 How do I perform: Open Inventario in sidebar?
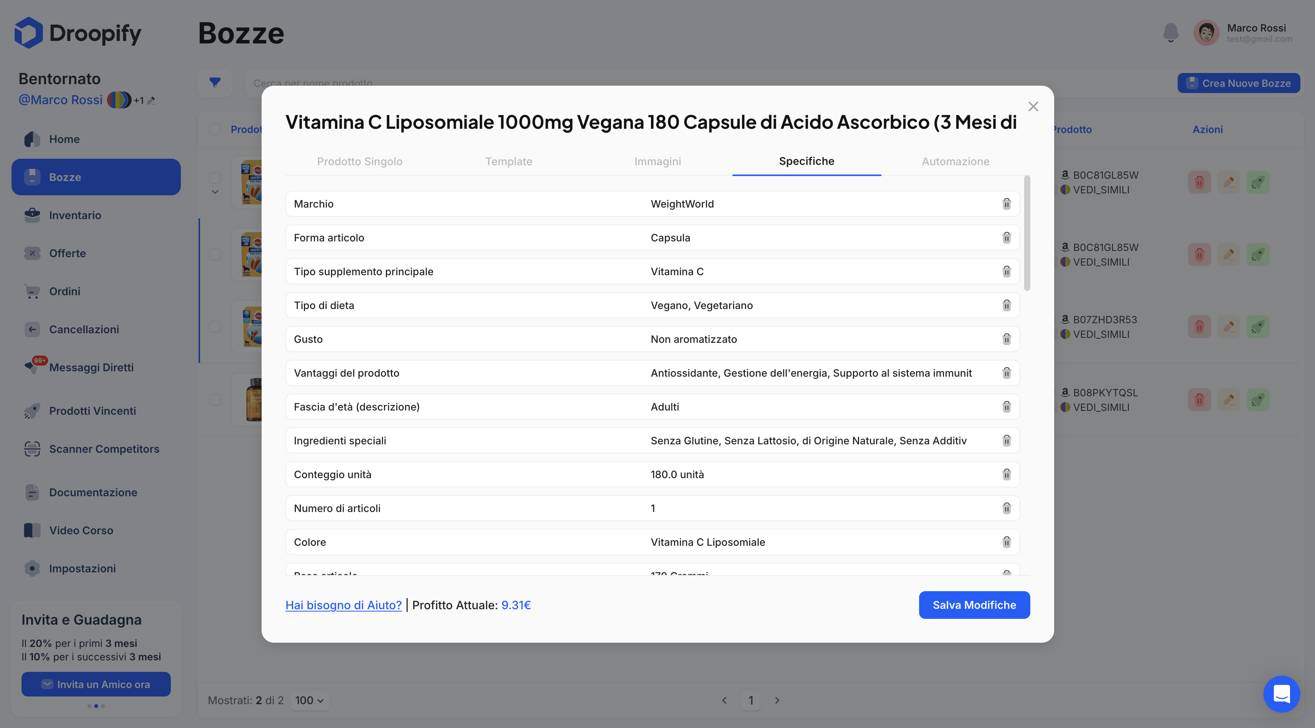click(96, 215)
